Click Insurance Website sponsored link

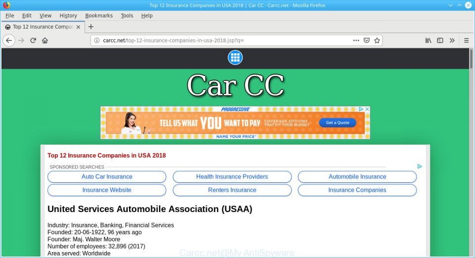(x=107, y=190)
